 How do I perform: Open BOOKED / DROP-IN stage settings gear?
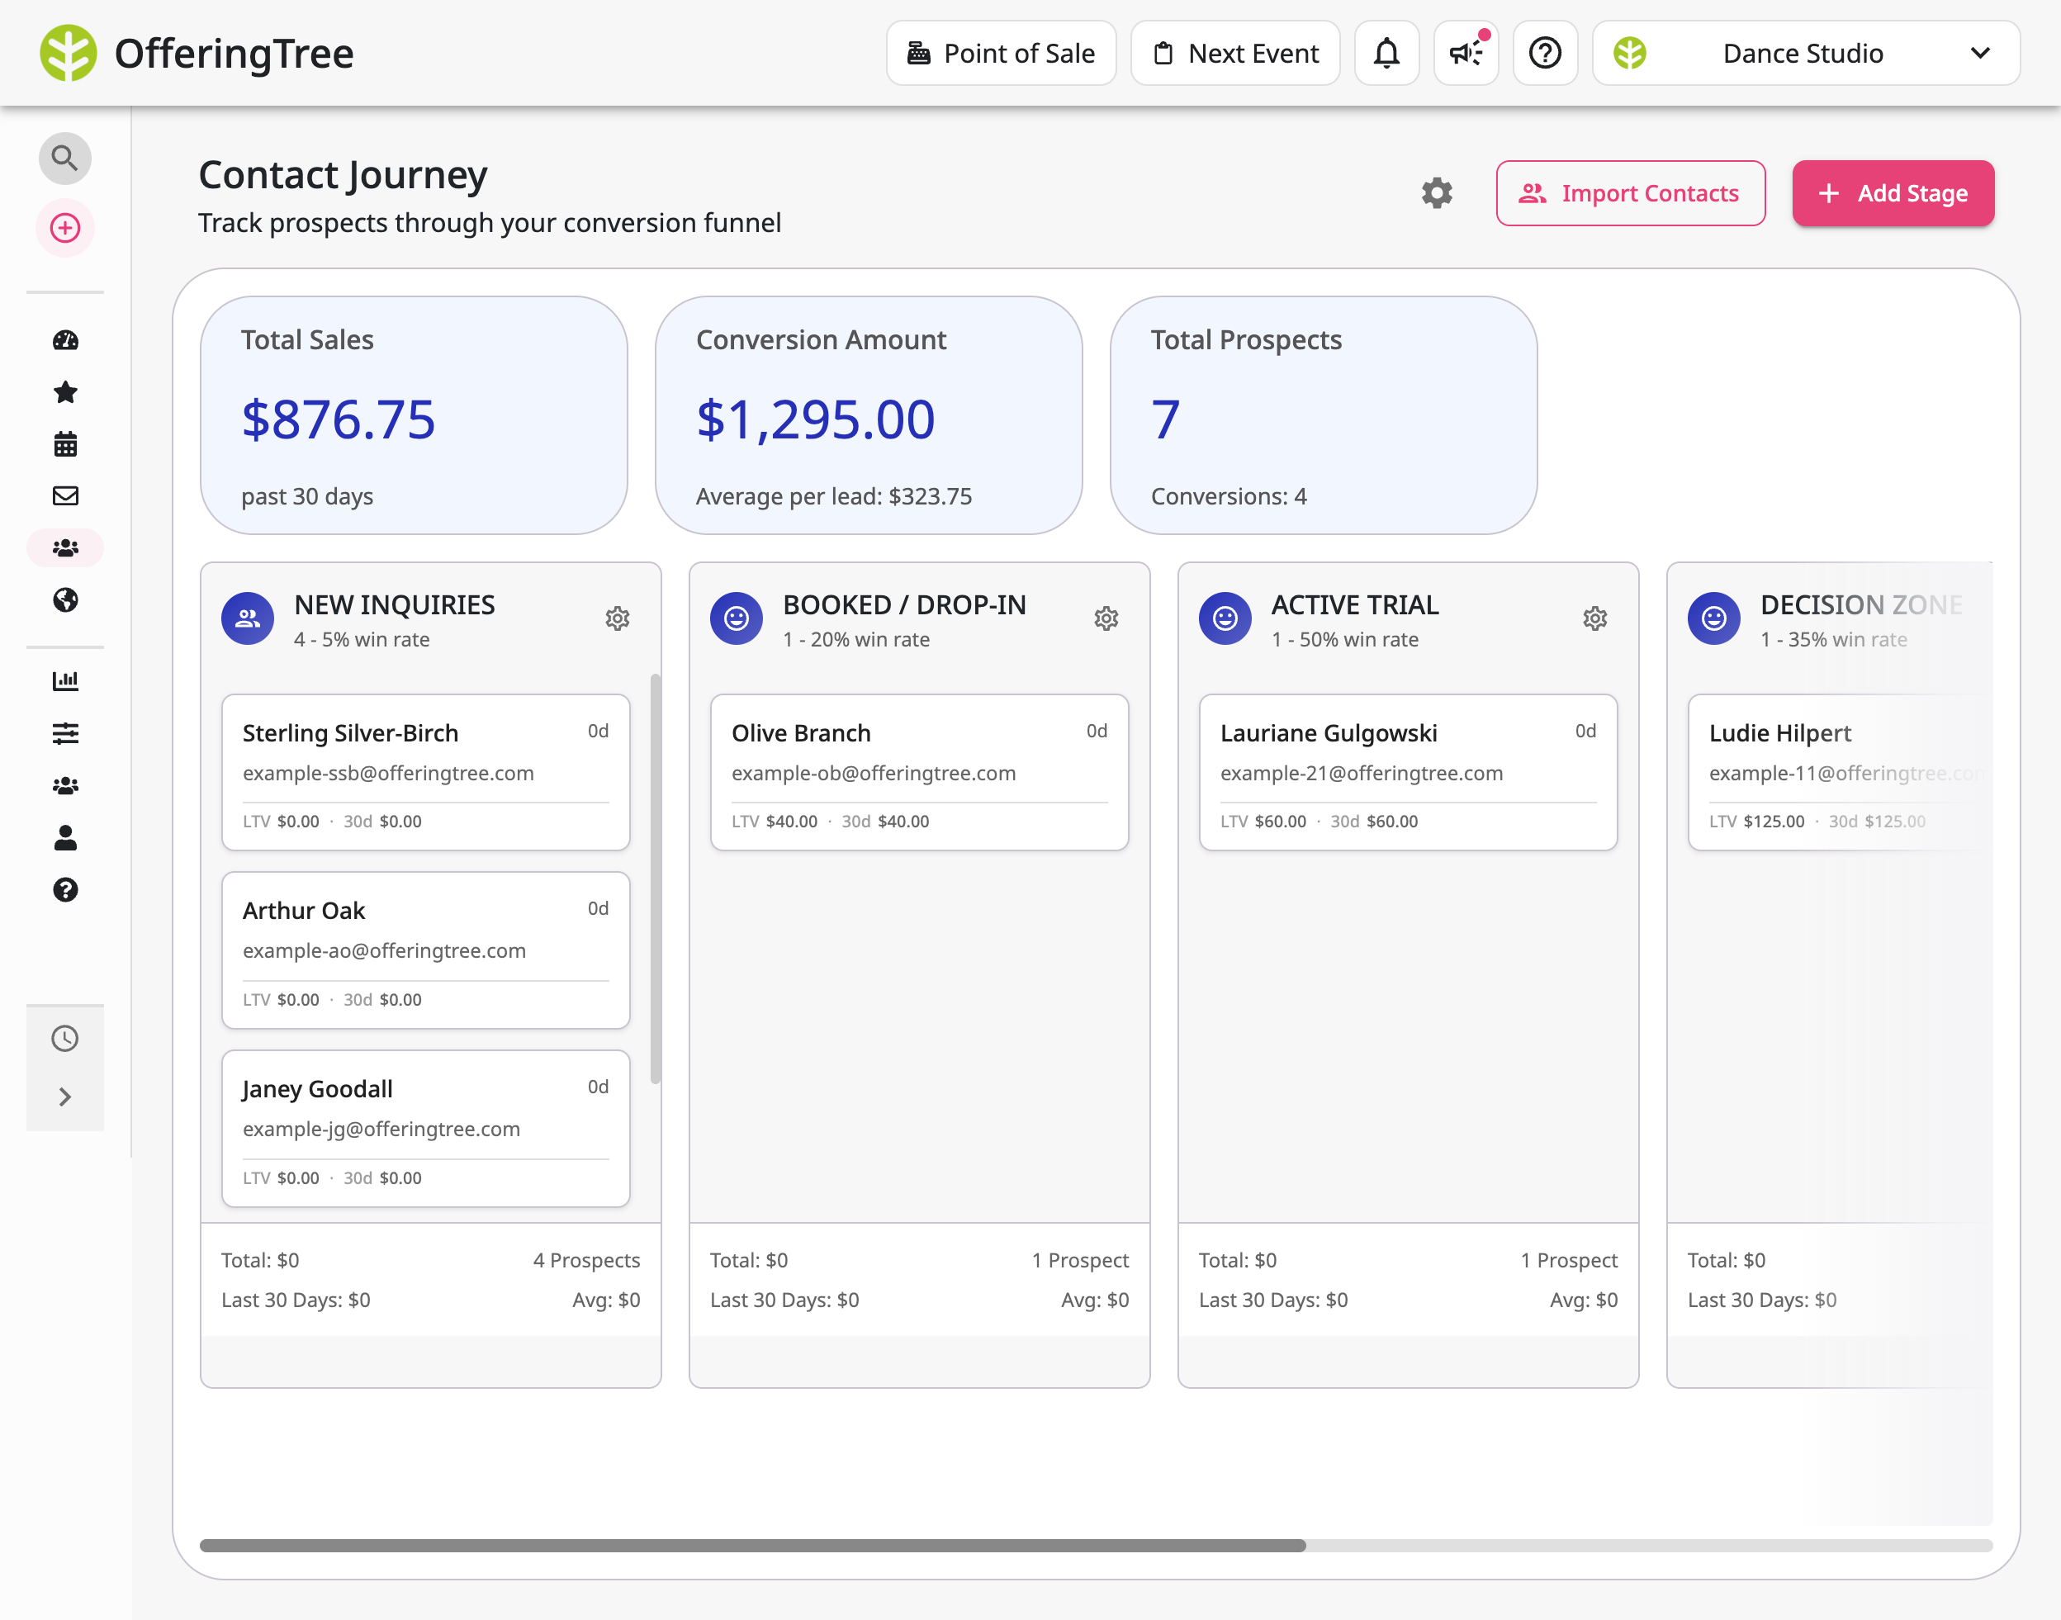point(1106,618)
